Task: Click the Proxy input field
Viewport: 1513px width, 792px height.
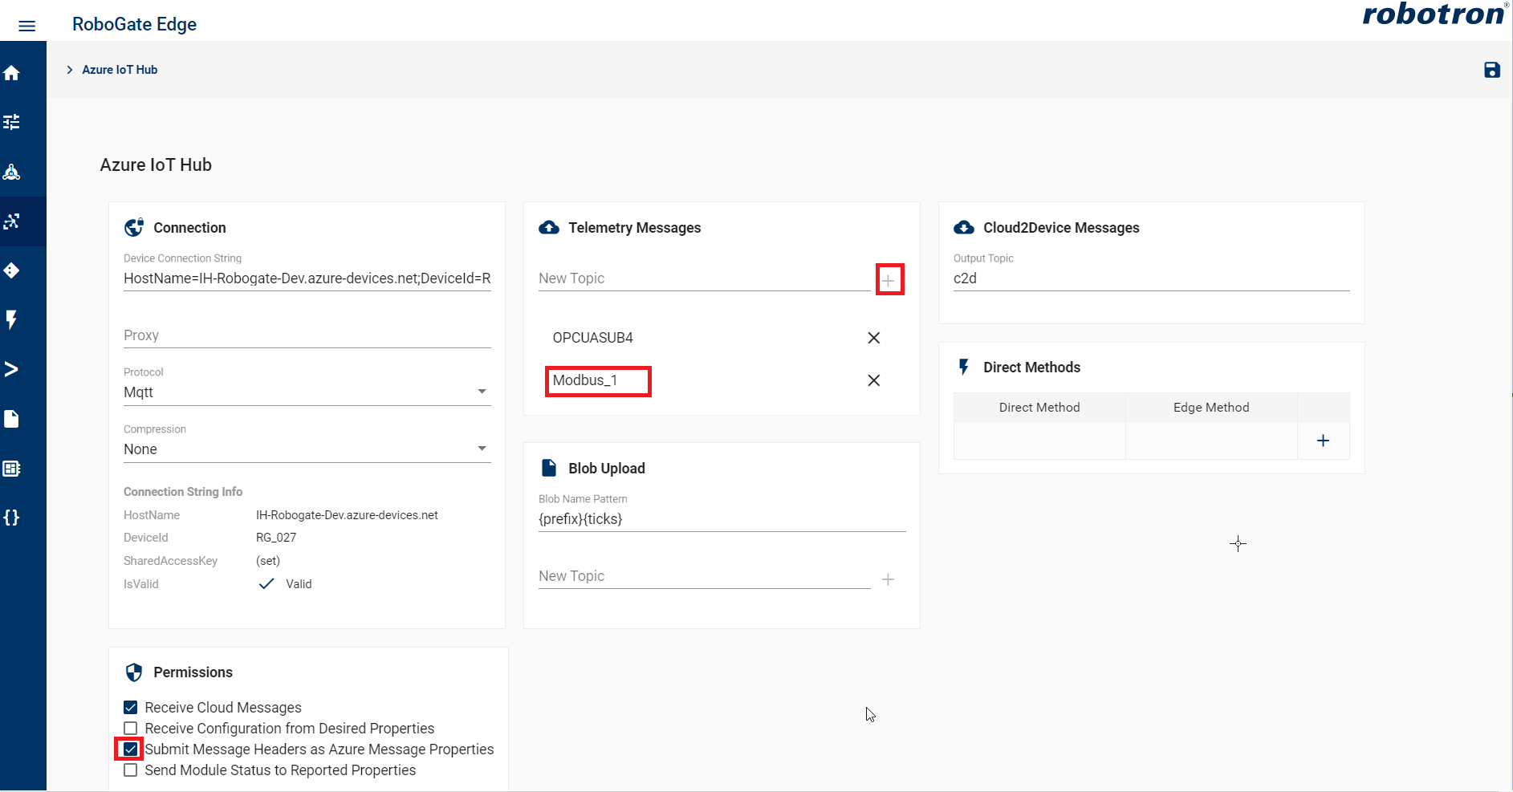Action: click(307, 335)
